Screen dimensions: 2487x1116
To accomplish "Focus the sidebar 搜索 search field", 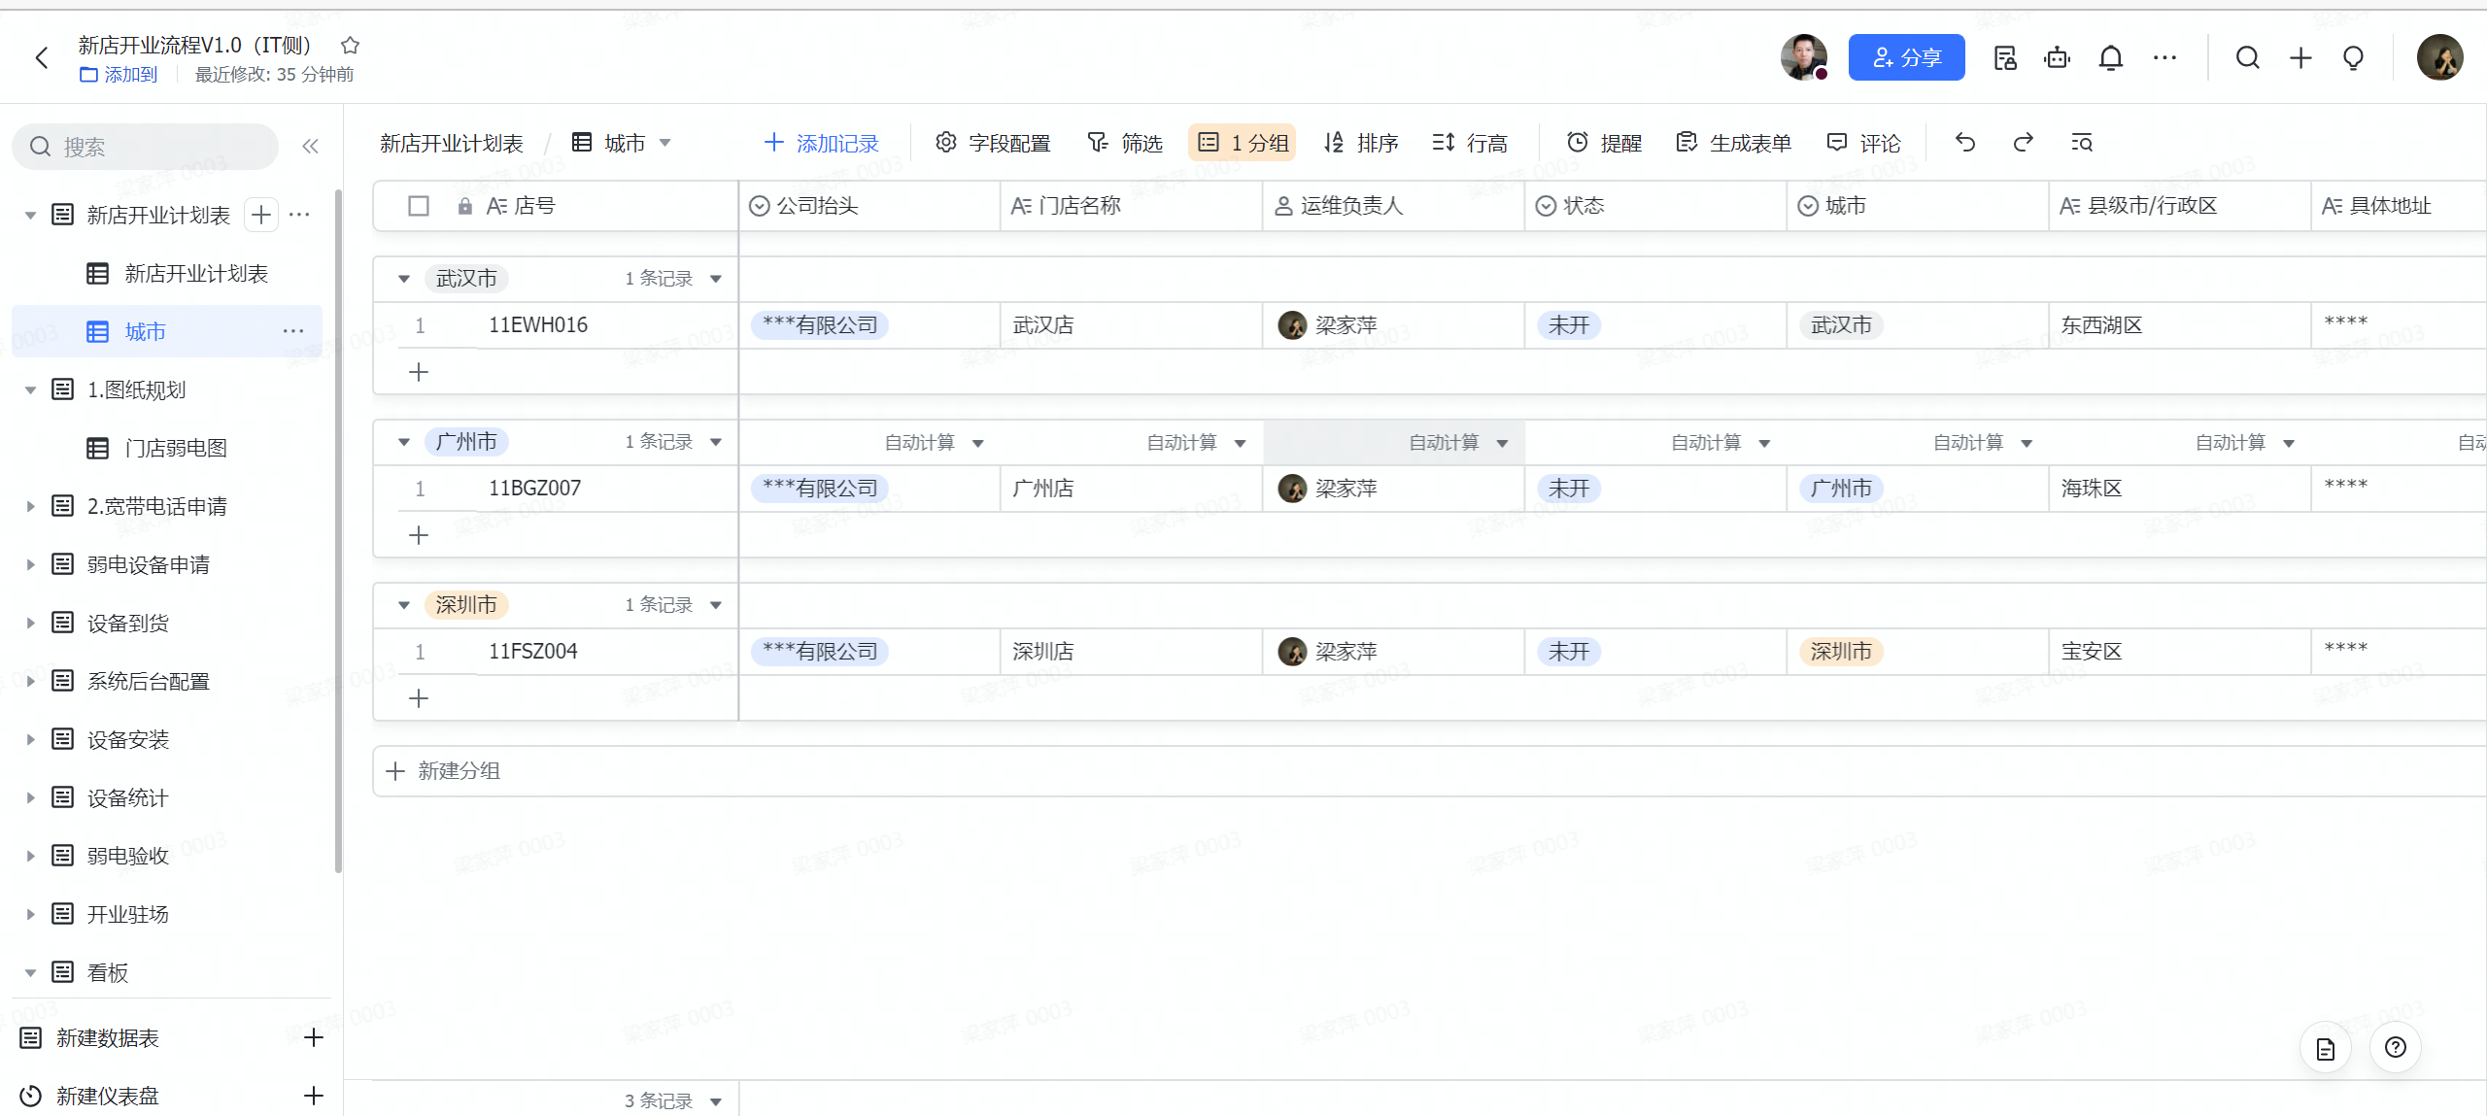I will pos(146,147).
